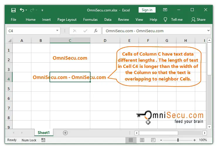Select row 5 header

pos(8,87)
